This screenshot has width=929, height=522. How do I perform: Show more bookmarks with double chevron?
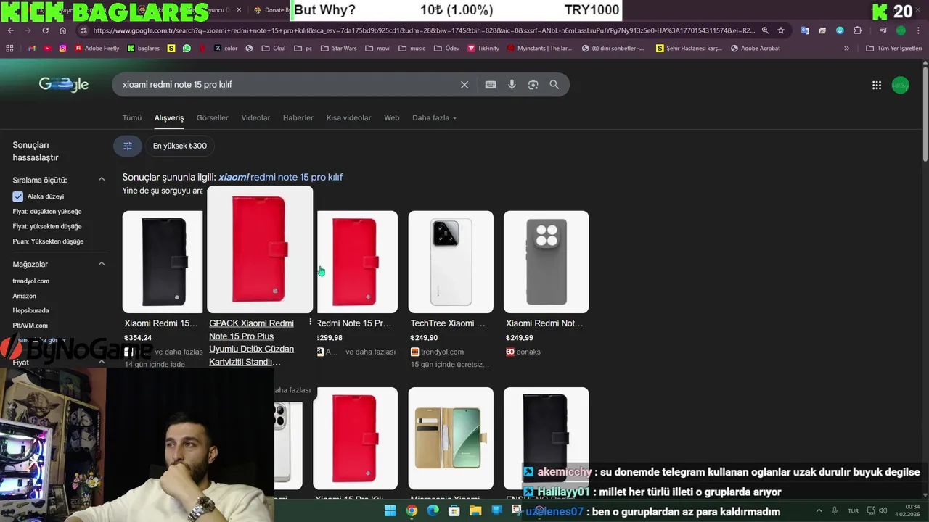(846, 49)
